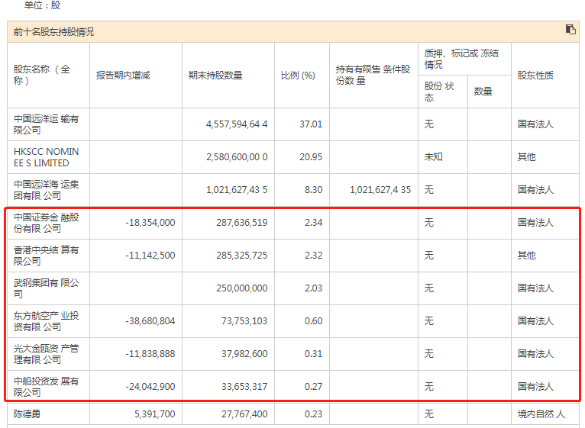585x428 pixels.
Task: Click the 持有有限售条件股份数量 column header
Action: pos(373,75)
